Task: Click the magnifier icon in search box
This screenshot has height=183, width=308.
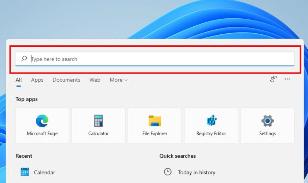Action: 24,59
